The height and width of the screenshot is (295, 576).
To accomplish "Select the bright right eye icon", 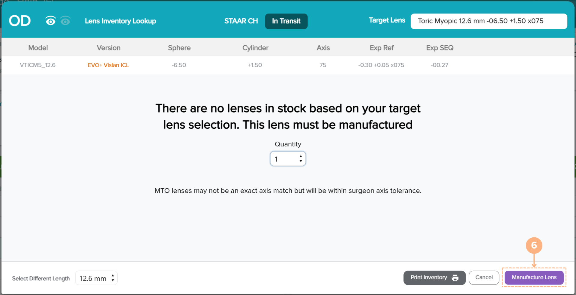I will [50, 21].
